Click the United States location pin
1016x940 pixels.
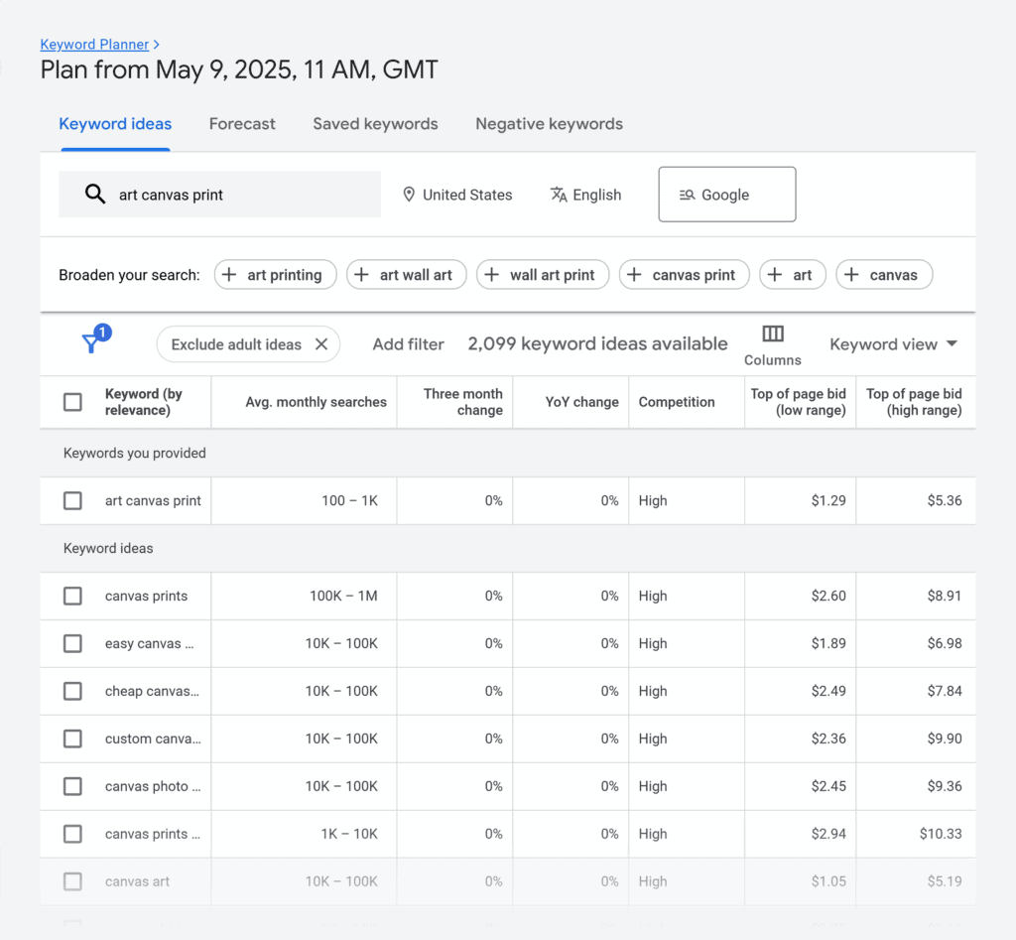(409, 195)
